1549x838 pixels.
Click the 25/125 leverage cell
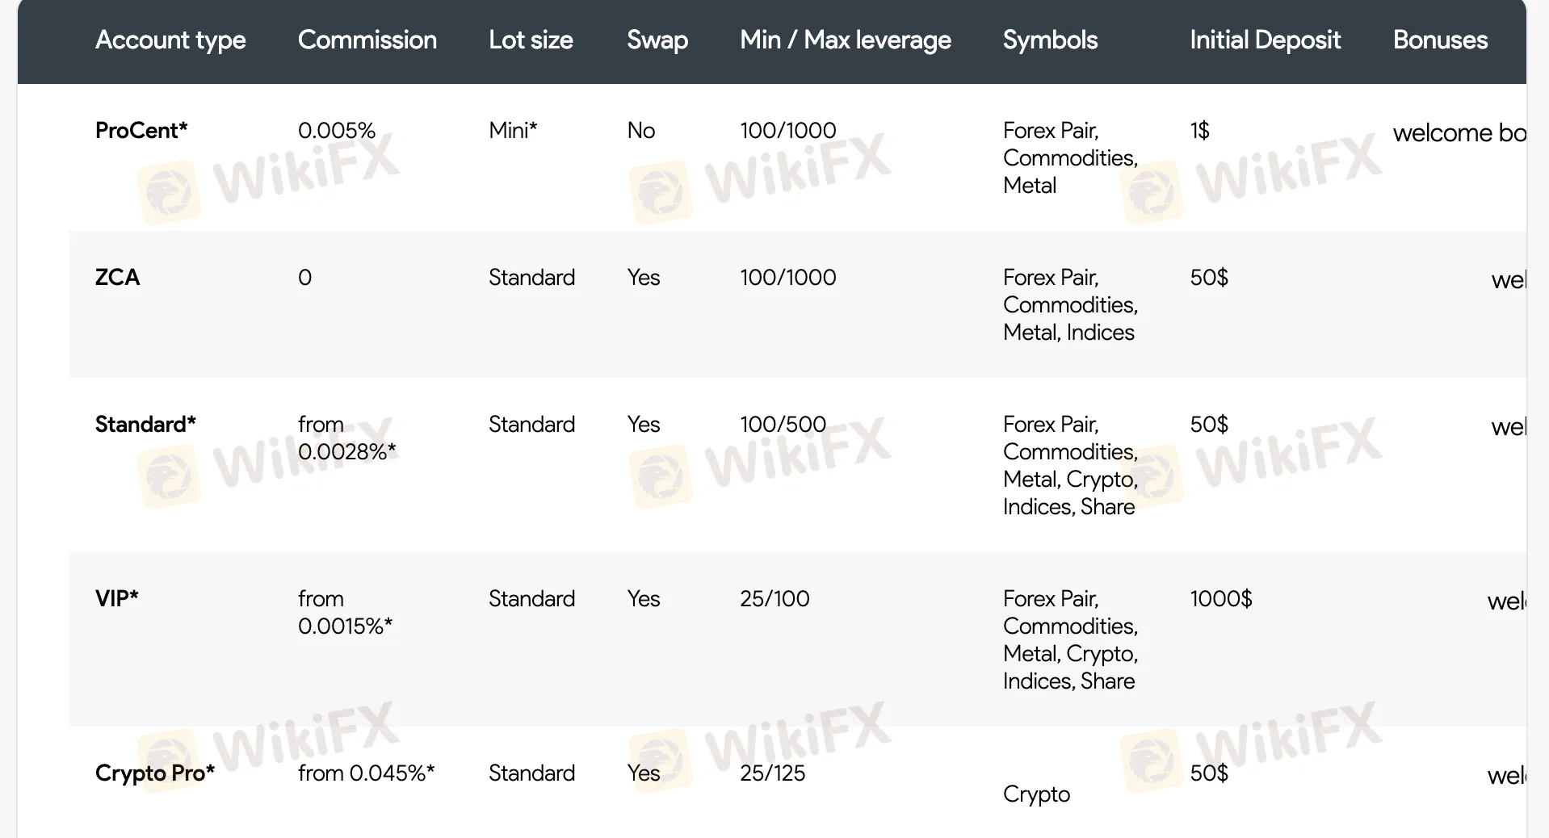(x=772, y=773)
